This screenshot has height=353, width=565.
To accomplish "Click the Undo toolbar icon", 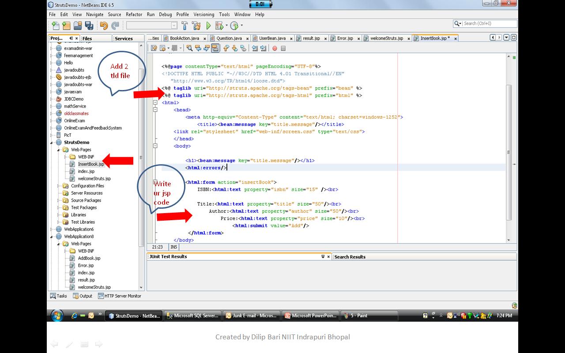I will tap(104, 24).
